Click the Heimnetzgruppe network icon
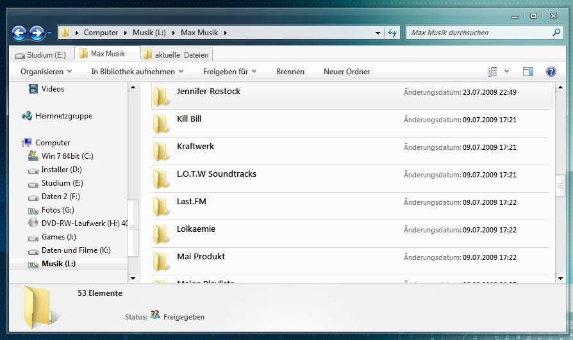 [x=27, y=116]
